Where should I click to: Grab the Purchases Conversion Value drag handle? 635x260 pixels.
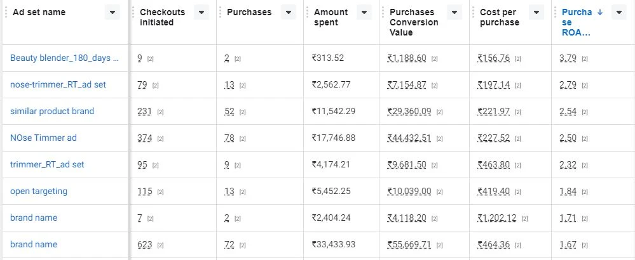click(x=383, y=12)
